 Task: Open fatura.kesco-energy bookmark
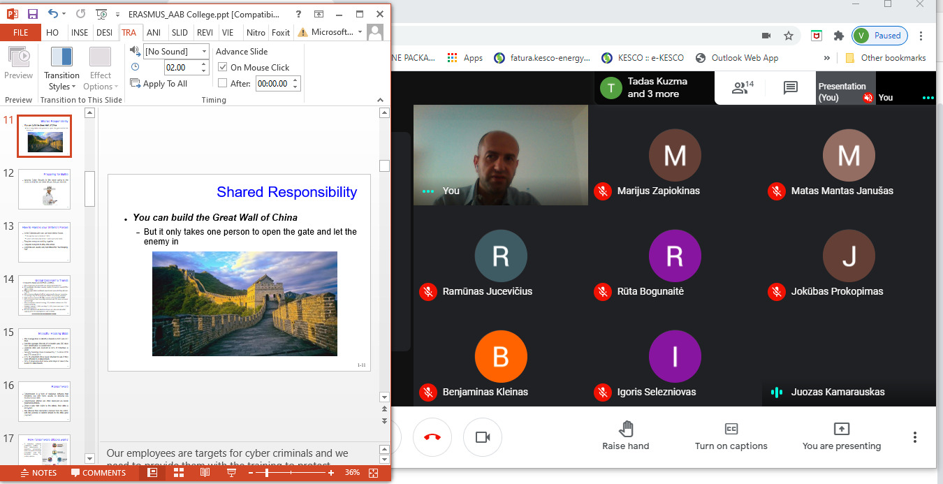click(x=541, y=58)
